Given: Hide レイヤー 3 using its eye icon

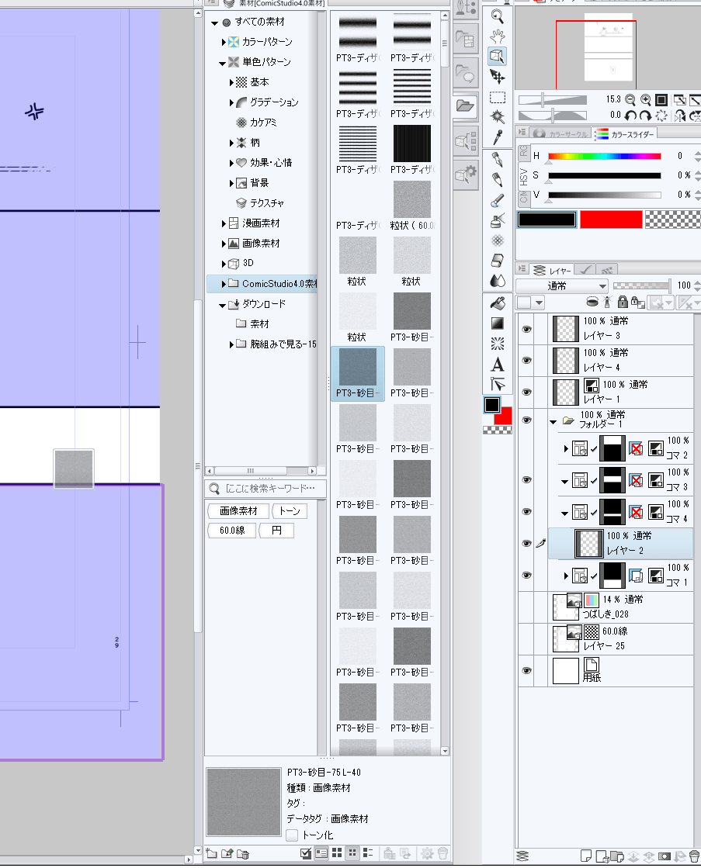Looking at the screenshot, I should [x=526, y=329].
